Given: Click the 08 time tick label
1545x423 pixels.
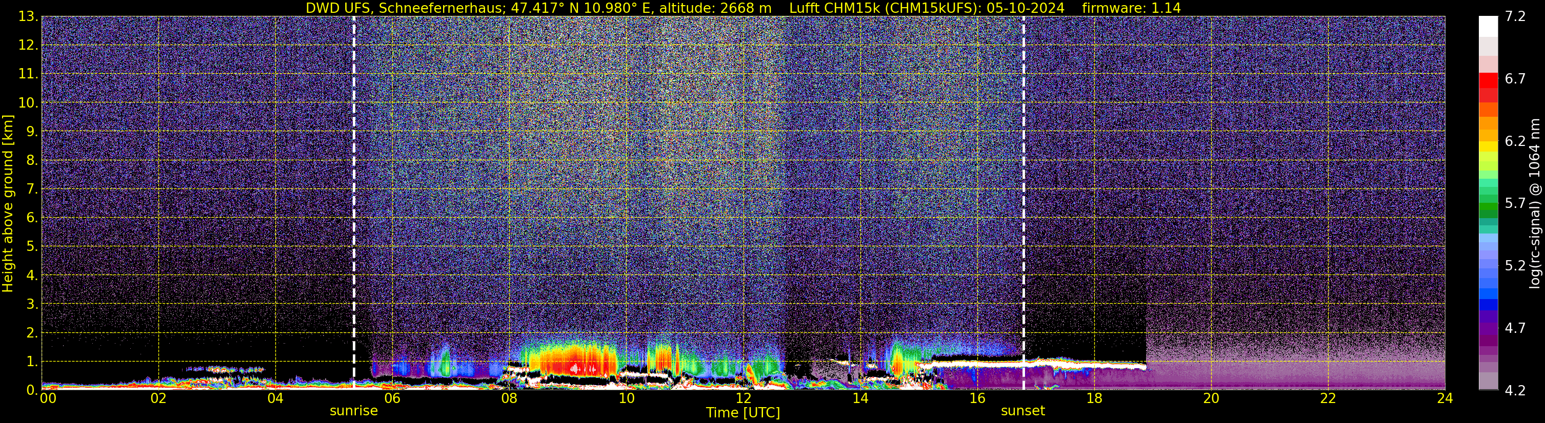Looking at the screenshot, I should pos(509,398).
